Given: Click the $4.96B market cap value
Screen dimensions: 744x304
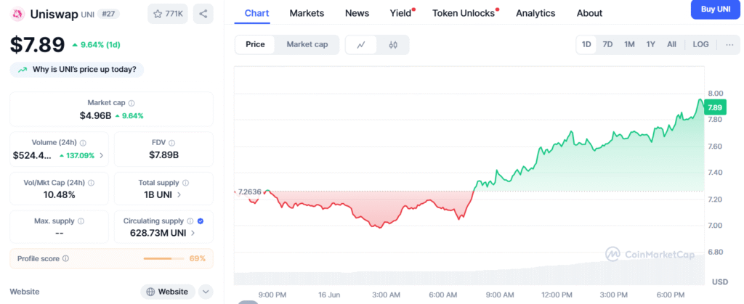Looking at the screenshot, I should (95, 115).
